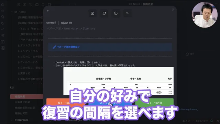
Task: Edit the current flashcard with the pencil icon
Action: tap(92, 13)
